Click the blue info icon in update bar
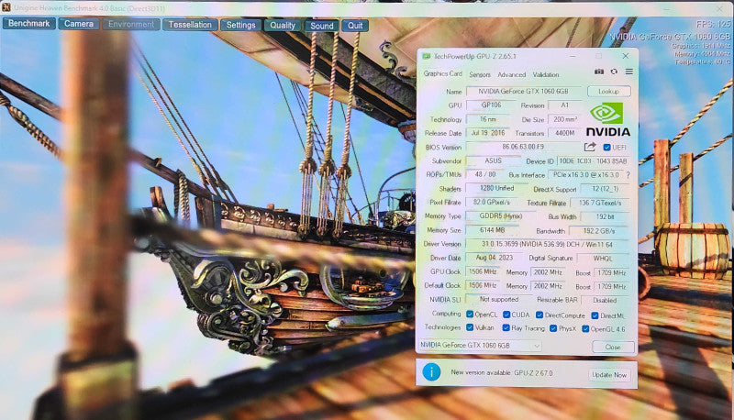The image size is (734, 420). 431,372
